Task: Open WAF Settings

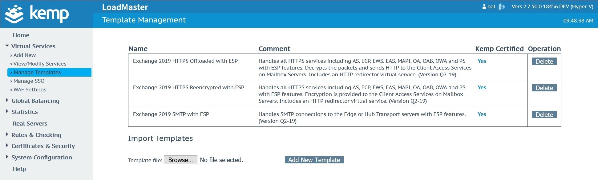Action: pyautogui.click(x=30, y=90)
